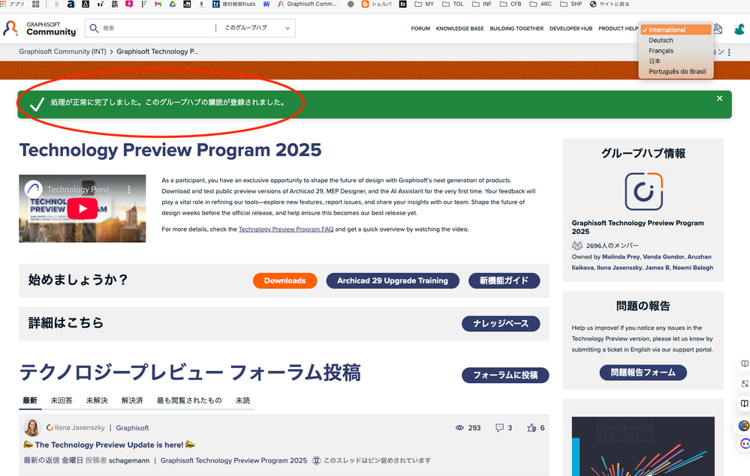750x476 pixels.
Task: Switch to the 最も閲覧されたもの tab
Action: coord(189,400)
